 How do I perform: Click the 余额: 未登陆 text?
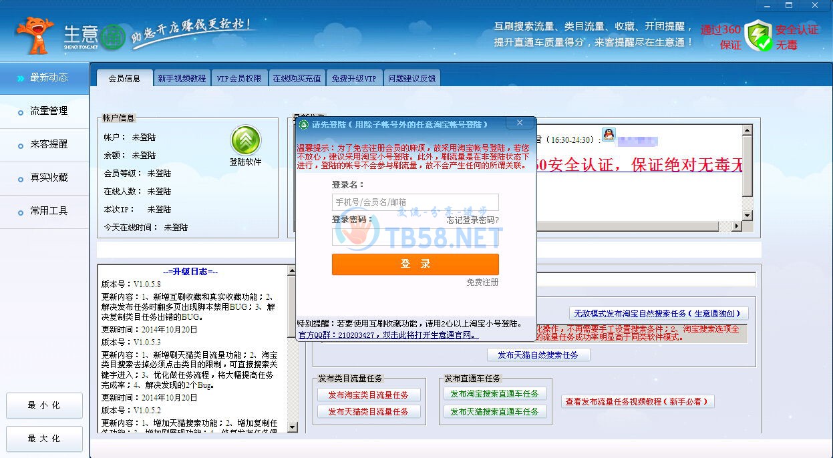130,156
